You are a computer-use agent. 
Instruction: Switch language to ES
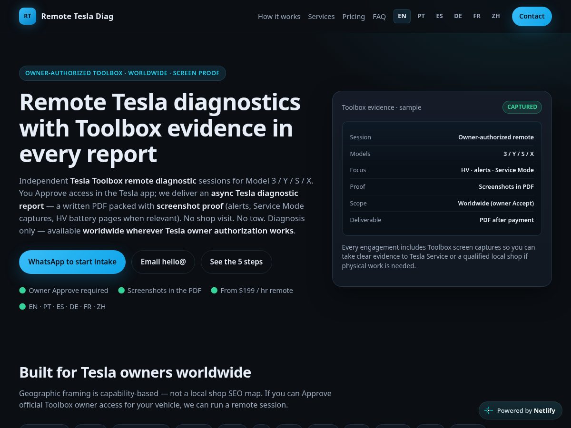[x=440, y=16]
